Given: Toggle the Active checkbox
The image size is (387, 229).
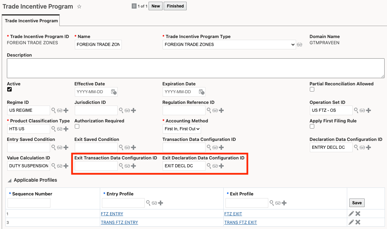Looking at the screenshot, I should [9, 89].
